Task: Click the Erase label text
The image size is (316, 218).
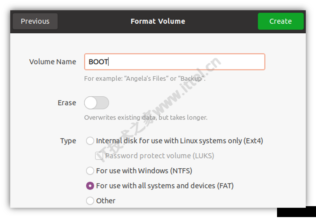Action: (x=67, y=103)
